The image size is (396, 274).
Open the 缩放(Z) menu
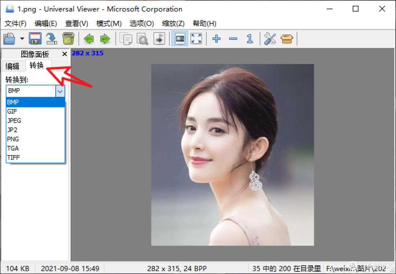[x=173, y=23]
